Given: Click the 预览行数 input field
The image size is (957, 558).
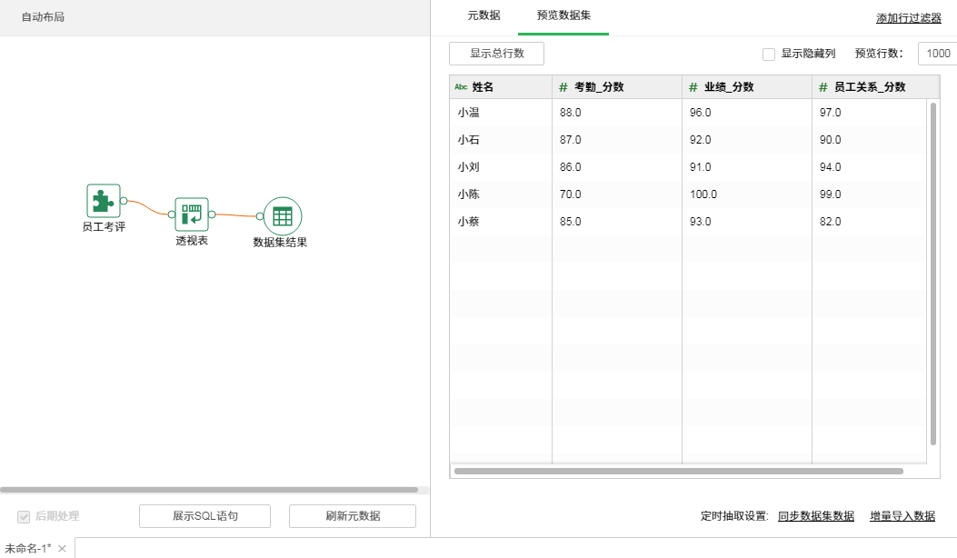Looking at the screenshot, I should pyautogui.click(x=937, y=54).
